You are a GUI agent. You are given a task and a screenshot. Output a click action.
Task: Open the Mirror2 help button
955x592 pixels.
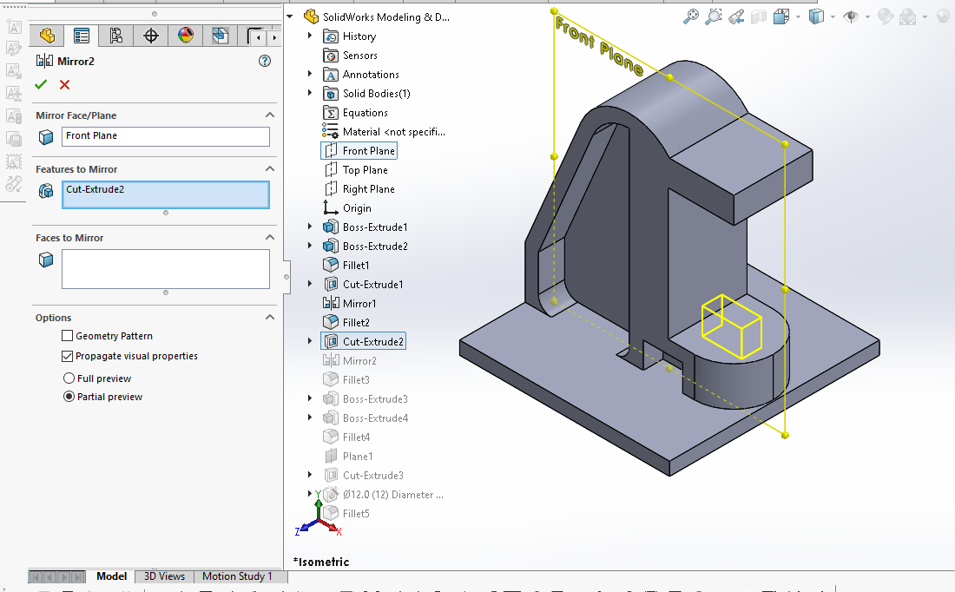click(x=265, y=61)
